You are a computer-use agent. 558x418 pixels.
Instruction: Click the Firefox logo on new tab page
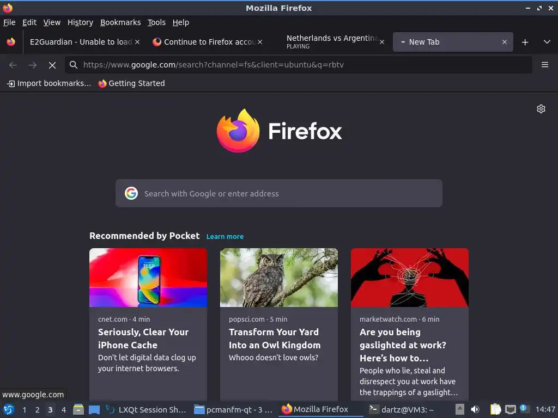point(279,131)
